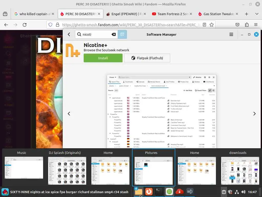The image size is (262, 197).
Task: Open the Angry Birds start menu icon
Action: pos(5,192)
